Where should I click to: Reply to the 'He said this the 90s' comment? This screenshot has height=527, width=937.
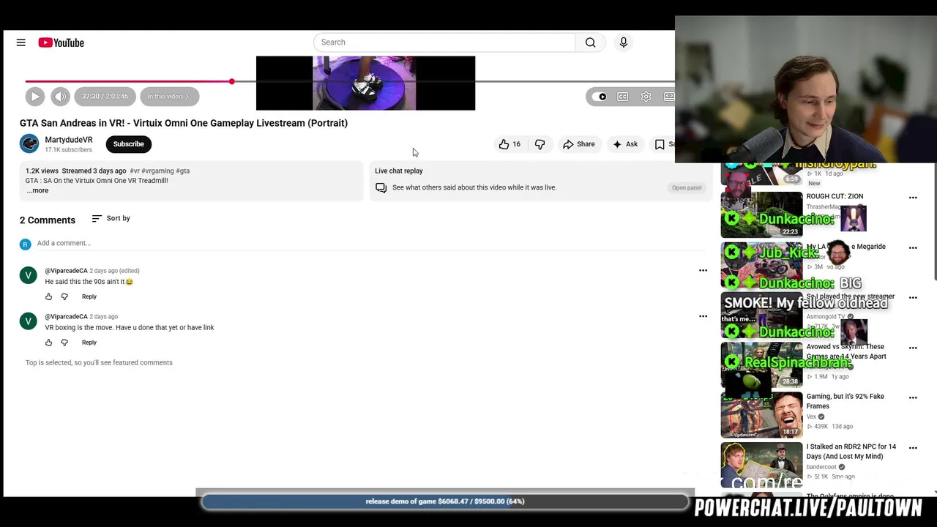(89, 296)
